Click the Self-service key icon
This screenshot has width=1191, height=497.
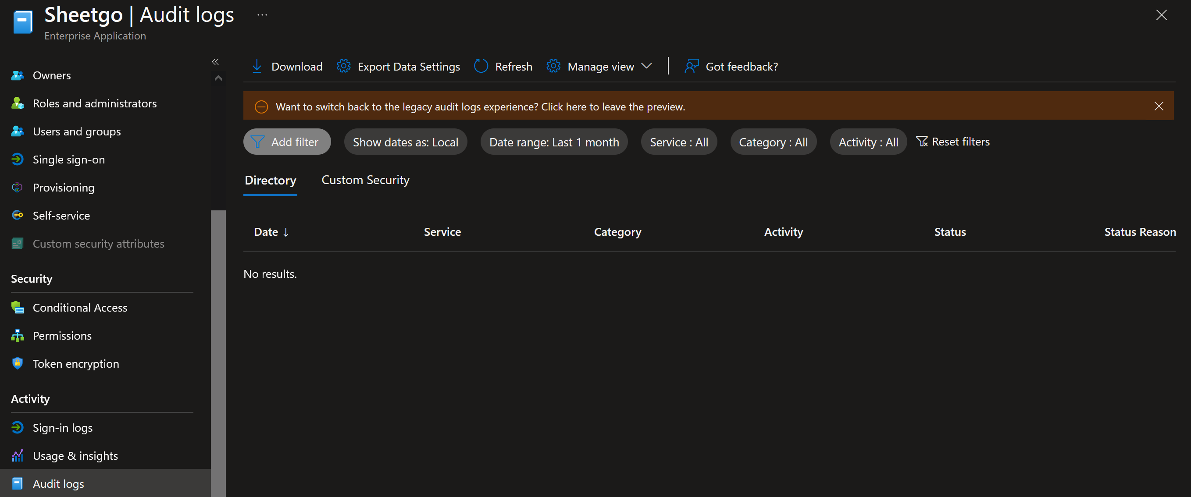pyautogui.click(x=18, y=215)
